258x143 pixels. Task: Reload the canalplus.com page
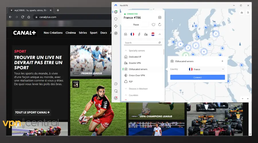[23, 17]
